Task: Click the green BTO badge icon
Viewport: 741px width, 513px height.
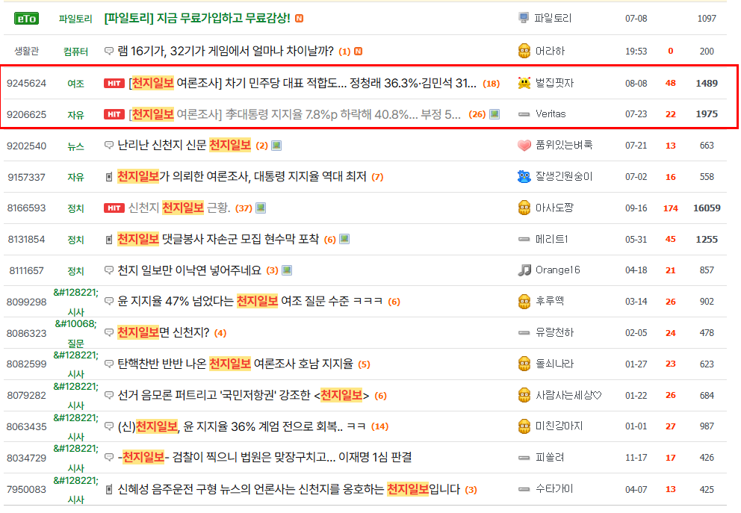Action: click(26, 19)
